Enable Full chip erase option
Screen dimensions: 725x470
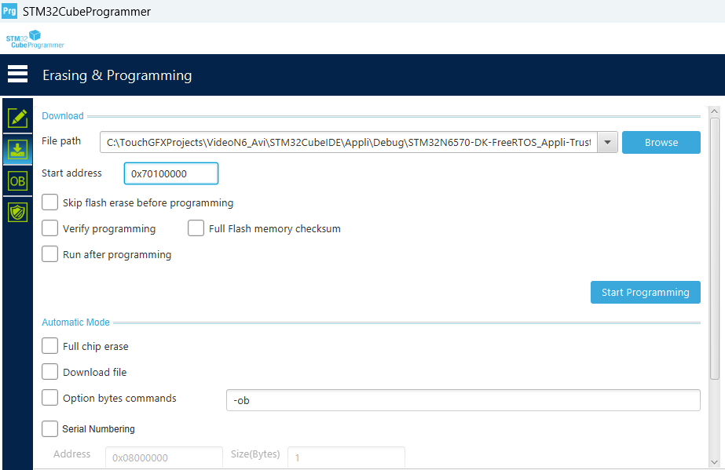(x=50, y=346)
